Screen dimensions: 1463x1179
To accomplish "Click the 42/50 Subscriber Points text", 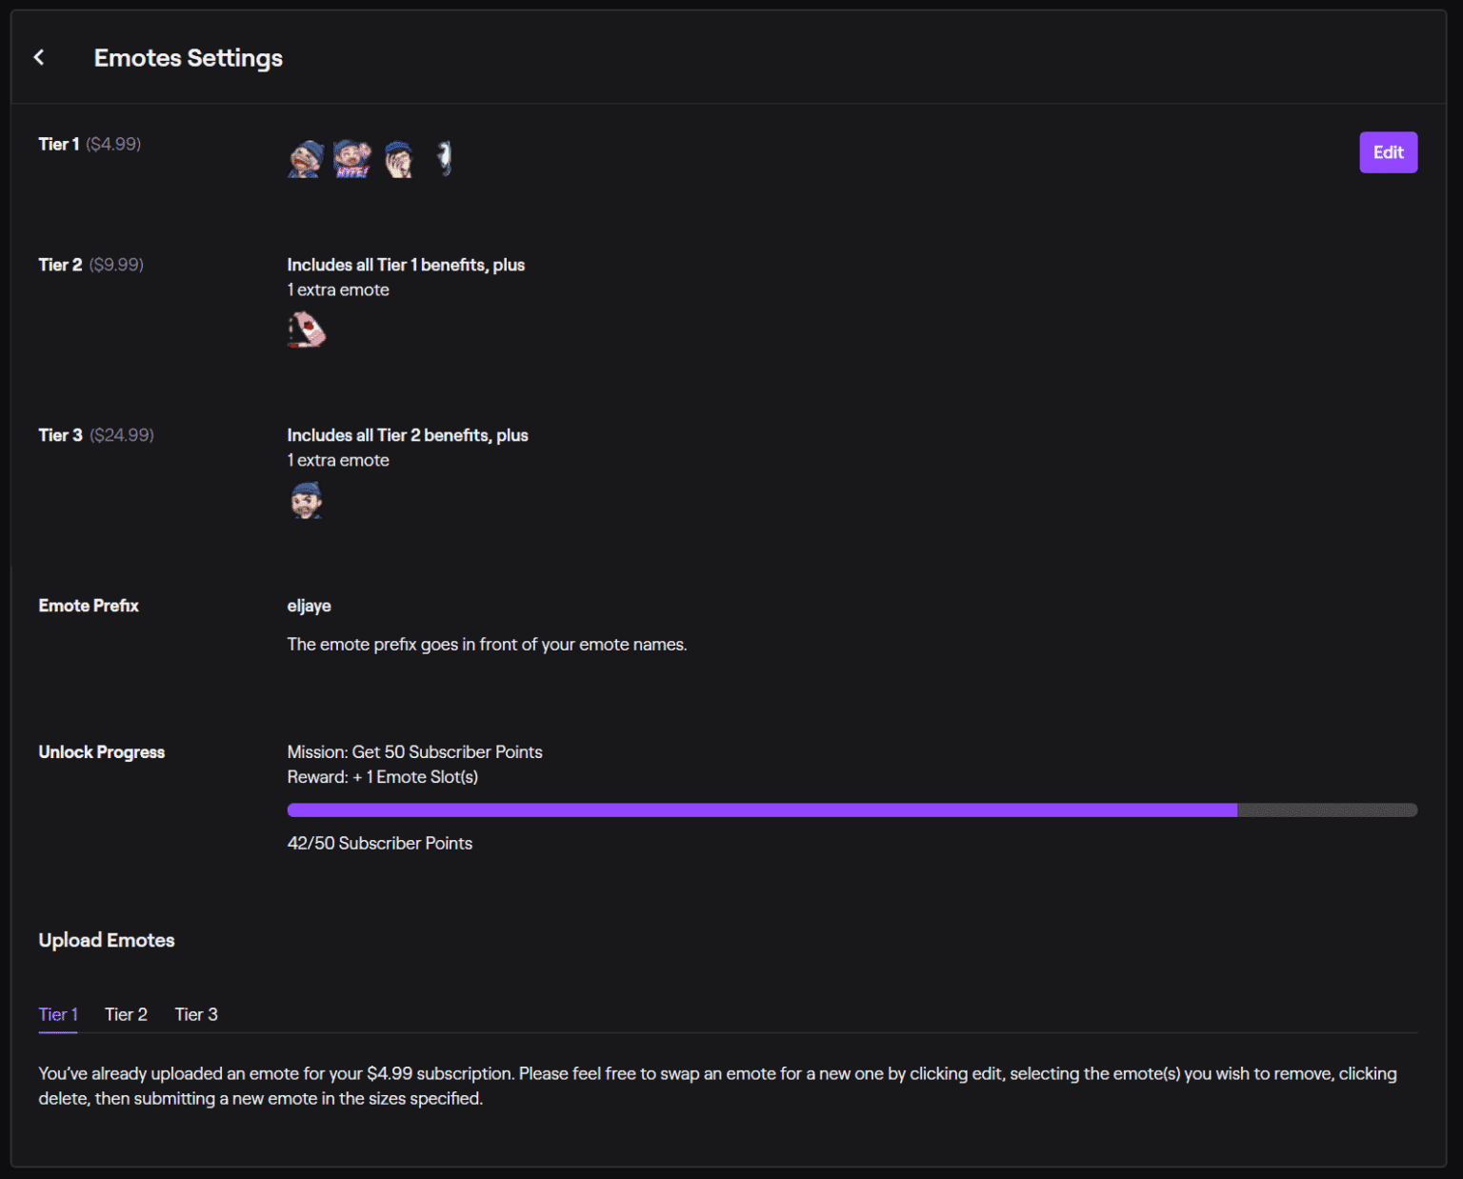I will coord(379,844).
